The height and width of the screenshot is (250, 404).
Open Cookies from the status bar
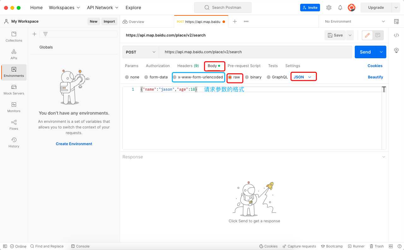[269, 246]
